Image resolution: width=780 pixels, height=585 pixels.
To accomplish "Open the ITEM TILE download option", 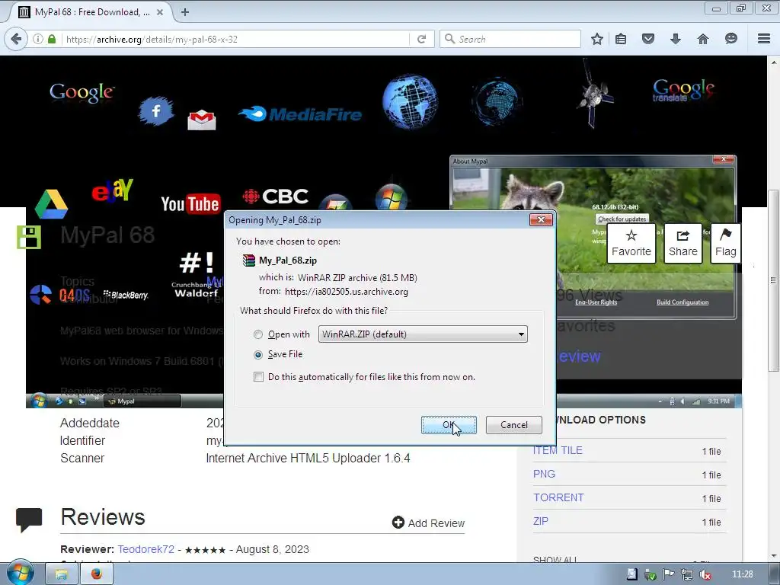I will pos(558,450).
